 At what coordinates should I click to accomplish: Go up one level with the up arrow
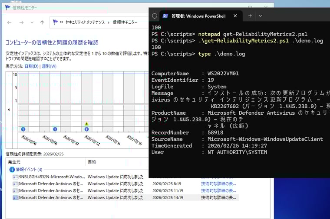tap(42, 23)
